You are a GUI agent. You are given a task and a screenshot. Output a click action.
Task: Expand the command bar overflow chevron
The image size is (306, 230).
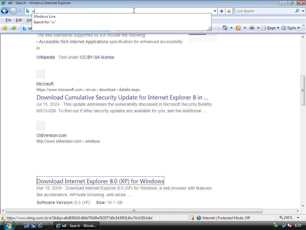pyautogui.click(x=304, y=25)
